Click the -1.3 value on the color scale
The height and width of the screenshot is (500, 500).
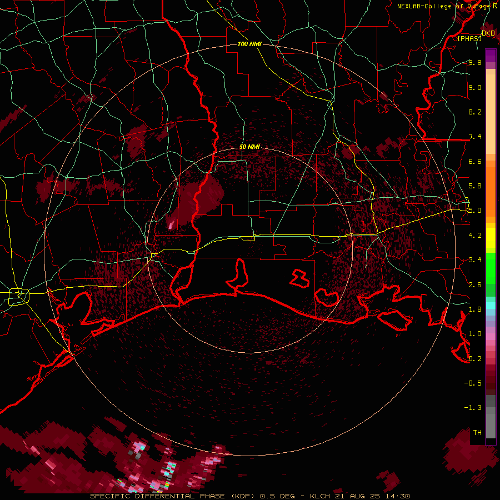click(x=473, y=408)
